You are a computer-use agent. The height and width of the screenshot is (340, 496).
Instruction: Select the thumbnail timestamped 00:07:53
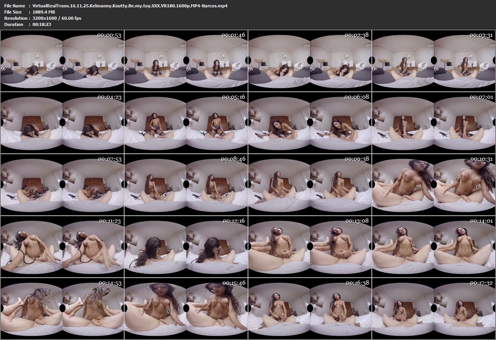point(62,184)
